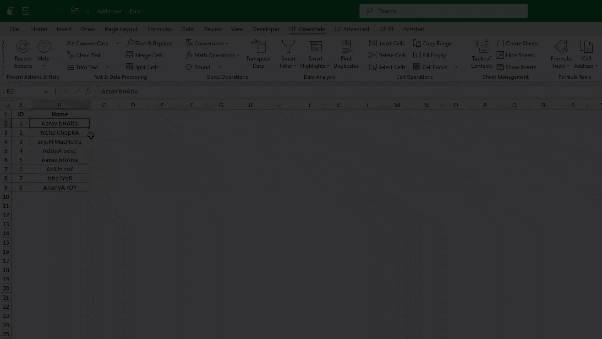Open the Table of Contents tool
The width and height of the screenshot is (602, 339).
(x=481, y=54)
